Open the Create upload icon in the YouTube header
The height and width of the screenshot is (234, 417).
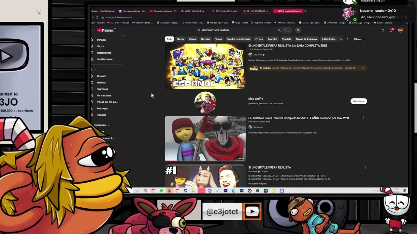point(383,30)
